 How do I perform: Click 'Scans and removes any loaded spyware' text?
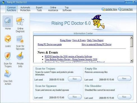click(52, 90)
